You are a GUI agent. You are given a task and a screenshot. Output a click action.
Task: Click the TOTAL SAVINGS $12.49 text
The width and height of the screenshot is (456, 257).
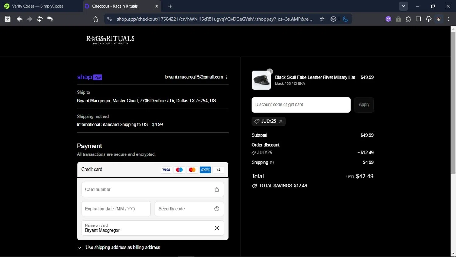283,186
